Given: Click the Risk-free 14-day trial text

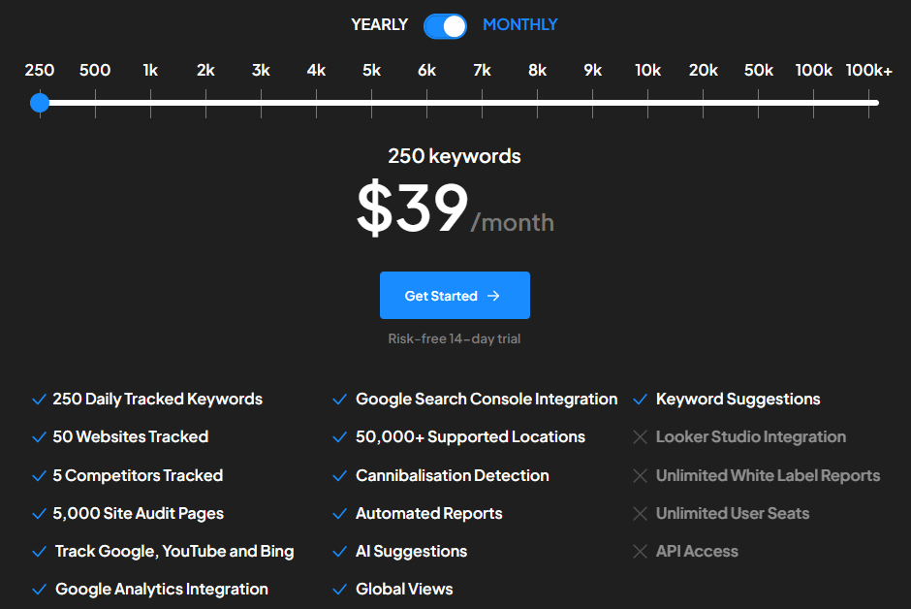Looking at the screenshot, I should [x=455, y=339].
